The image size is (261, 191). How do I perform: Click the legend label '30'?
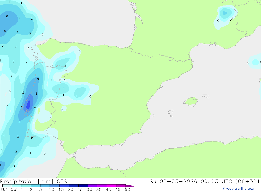coord(89,189)
